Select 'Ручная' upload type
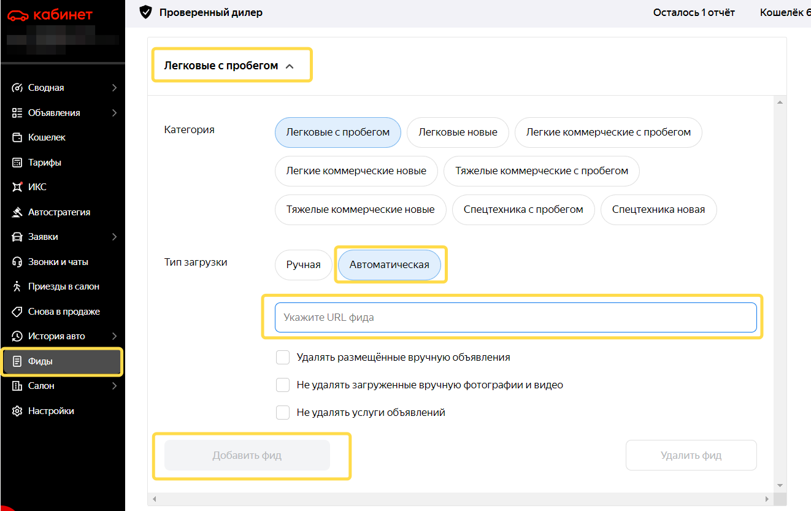This screenshot has width=811, height=511. pos(303,265)
